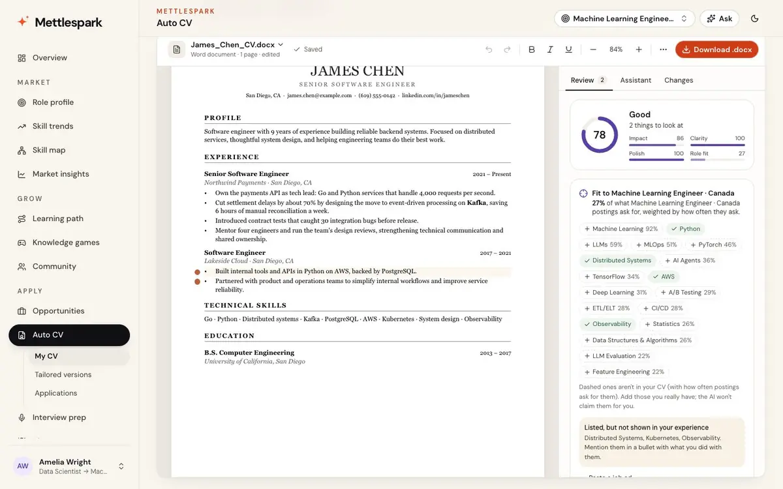The width and height of the screenshot is (783, 489).
Task: Add the LLMs 59% skill chip
Action: 603,245
